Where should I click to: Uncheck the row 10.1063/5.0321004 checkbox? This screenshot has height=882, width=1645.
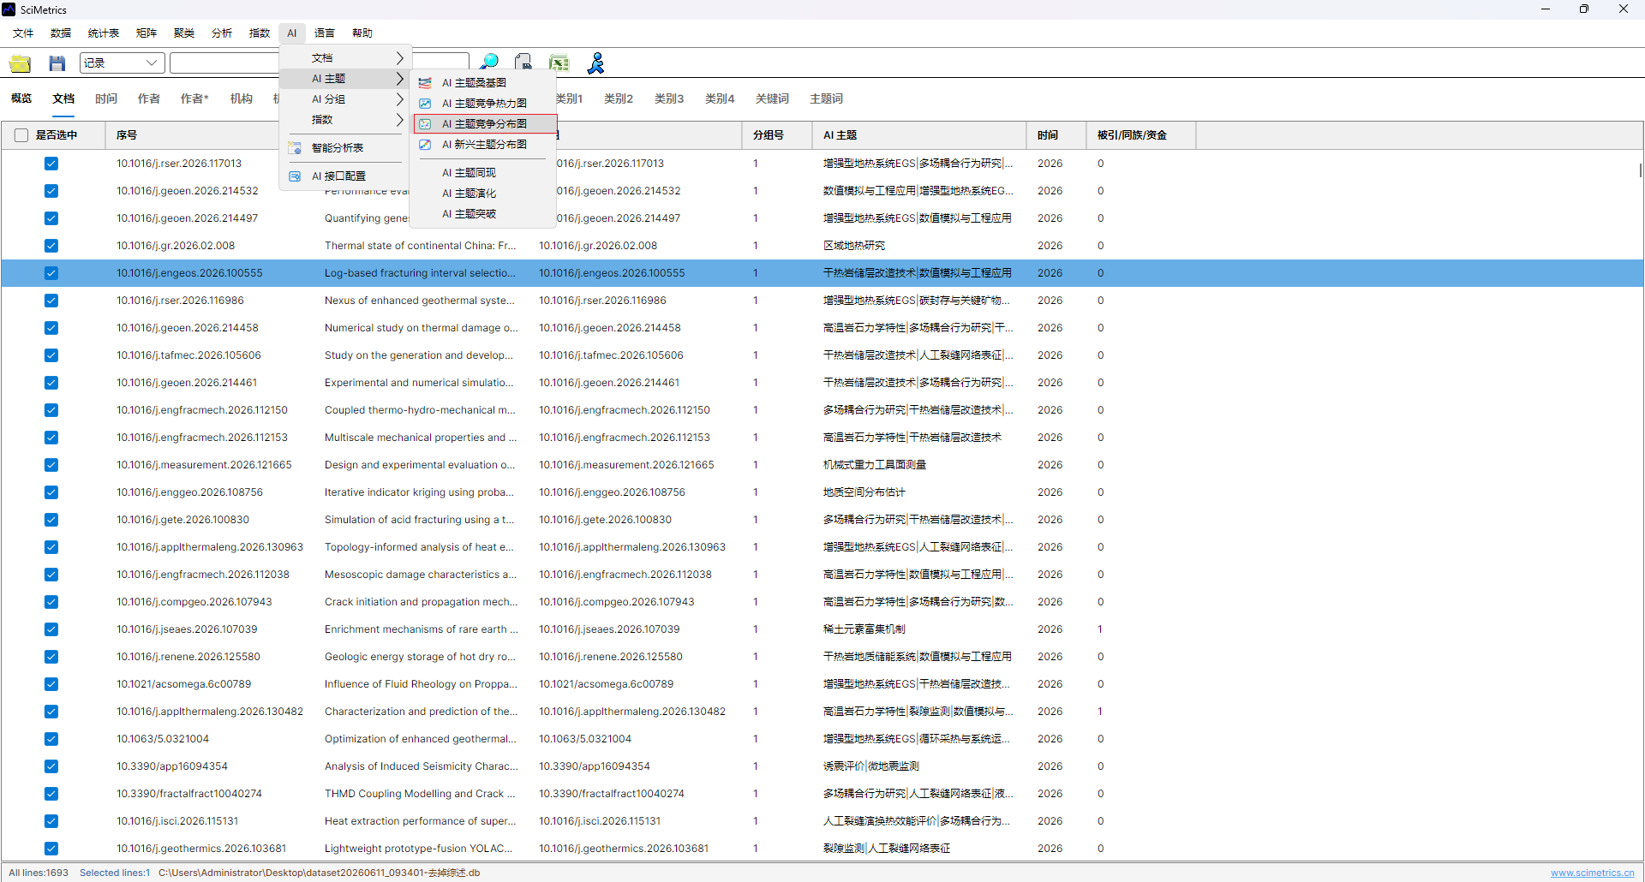tap(51, 739)
